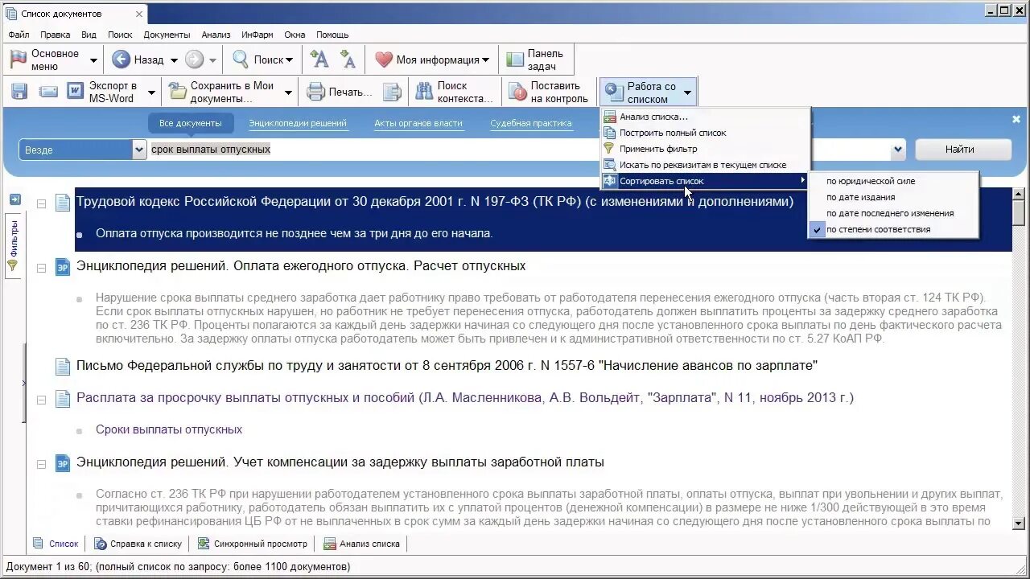This screenshot has height=579, width=1030.
Task: Click document icon beside Расплата за просрочку
Action: (63, 399)
